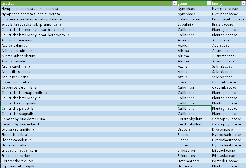This screenshot has width=246, height=168.
Task: Select the 'Eriocaulon aquaticum' cell
Action: (89, 150)
